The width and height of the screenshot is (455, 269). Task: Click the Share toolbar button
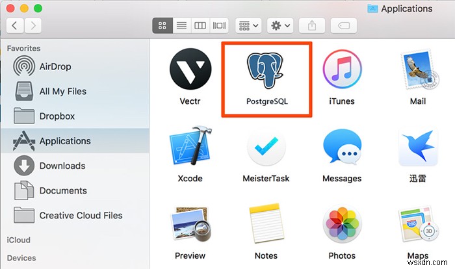point(312,25)
